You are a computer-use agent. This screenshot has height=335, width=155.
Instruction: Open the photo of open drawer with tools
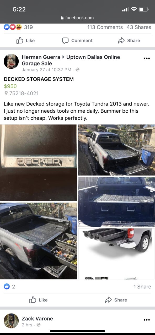point(38,241)
